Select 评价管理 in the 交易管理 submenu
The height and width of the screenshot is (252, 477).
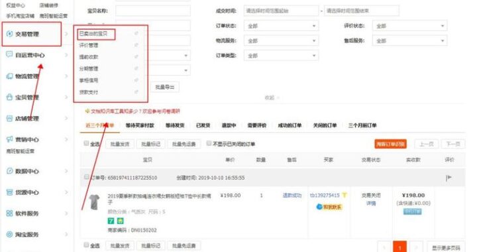click(89, 45)
